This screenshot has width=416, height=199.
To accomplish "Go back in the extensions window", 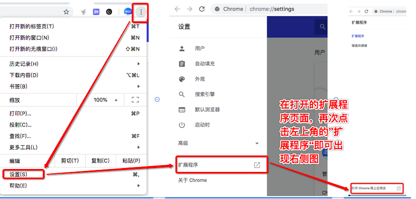I will click(x=351, y=11).
